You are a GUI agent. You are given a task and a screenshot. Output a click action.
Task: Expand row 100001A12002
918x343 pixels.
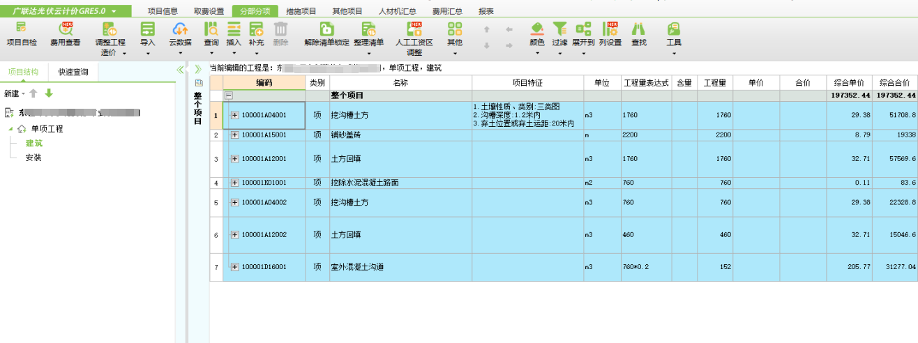coord(235,235)
